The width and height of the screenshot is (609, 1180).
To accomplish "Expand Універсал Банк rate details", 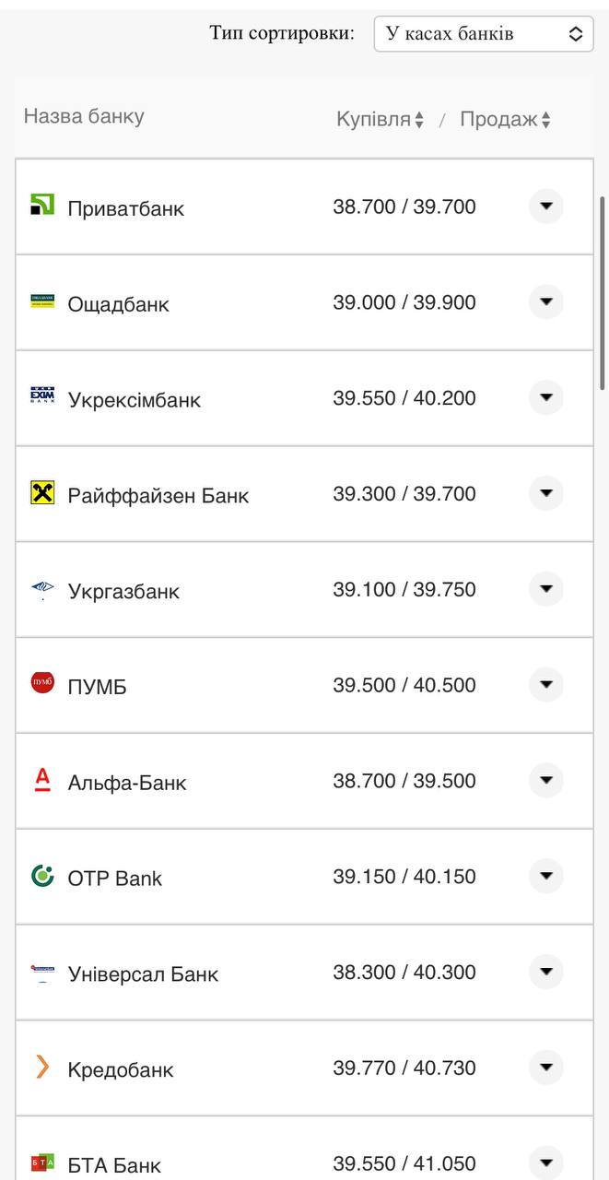I will click(545, 972).
